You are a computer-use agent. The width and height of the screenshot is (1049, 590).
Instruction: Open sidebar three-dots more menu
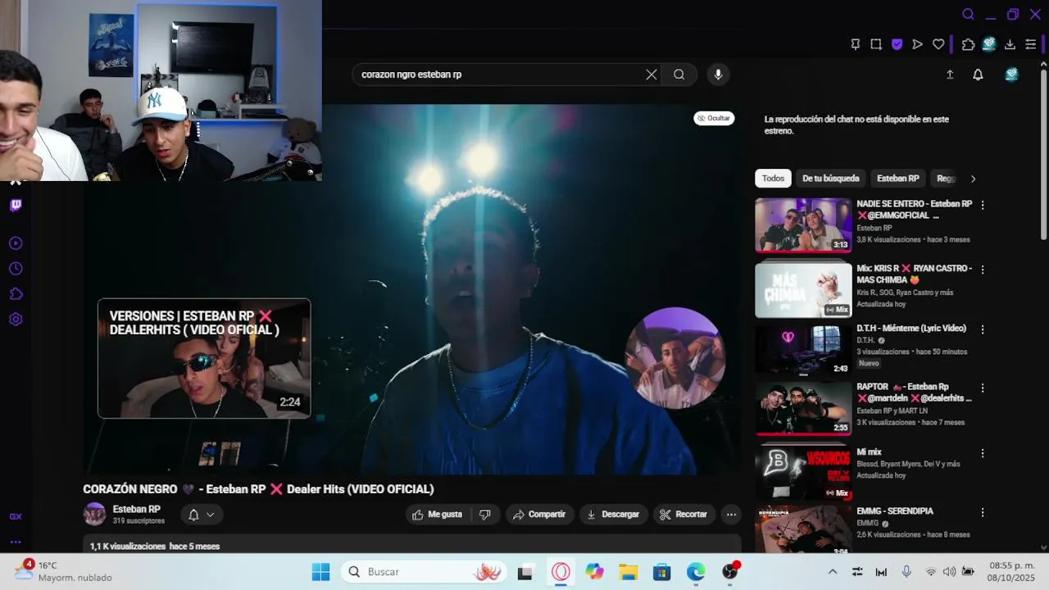pyautogui.click(x=16, y=542)
